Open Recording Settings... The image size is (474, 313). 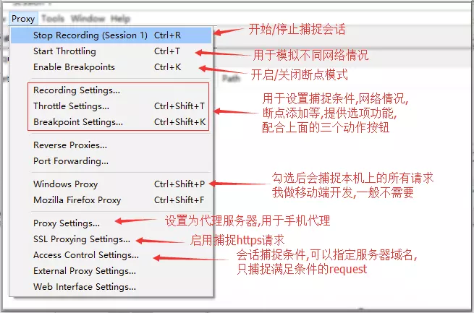pos(111,90)
